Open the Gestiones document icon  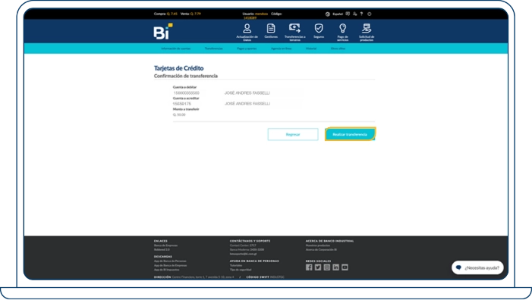click(271, 31)
